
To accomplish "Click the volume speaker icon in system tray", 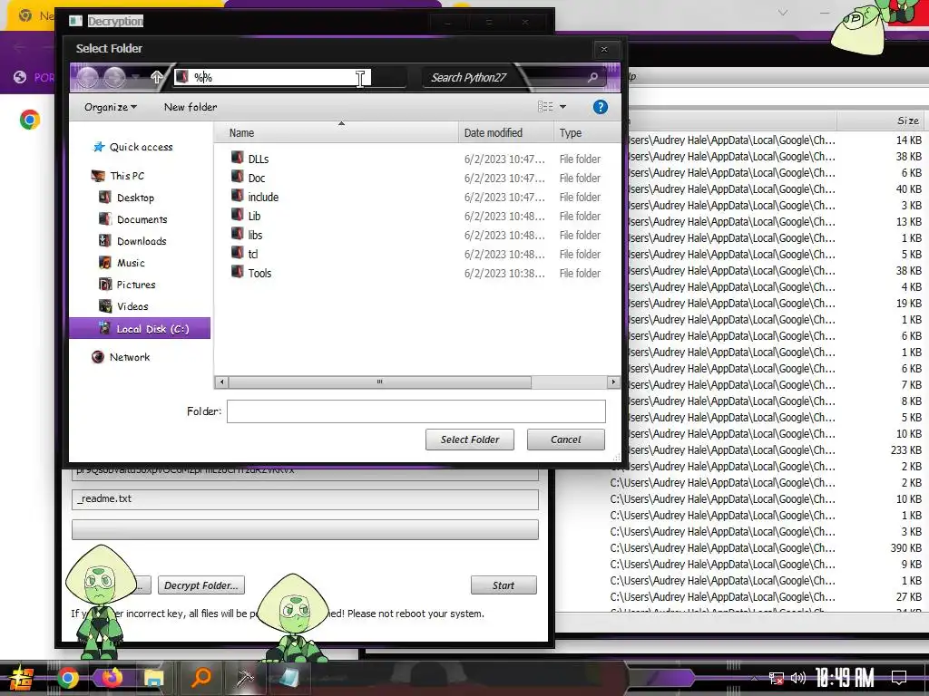I will [x=798, y=678].
